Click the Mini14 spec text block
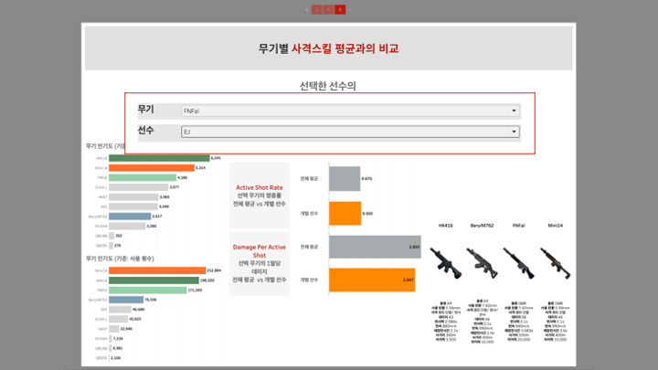658x370 pixels. pyautogui.click(x=556, y=322)
